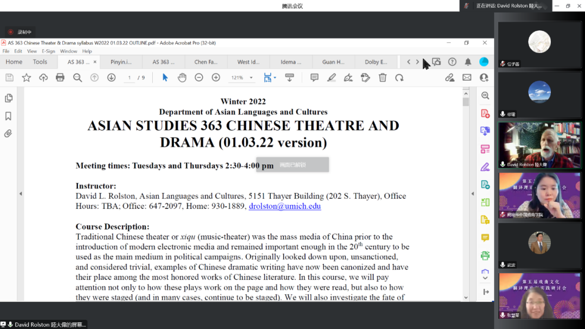The image size is (585, 329).
Task: Print the syllabus PDF using the printer icon
Action: point(60,77)
